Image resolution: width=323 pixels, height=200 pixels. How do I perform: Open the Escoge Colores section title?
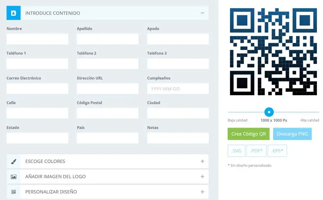click(45, 162)
